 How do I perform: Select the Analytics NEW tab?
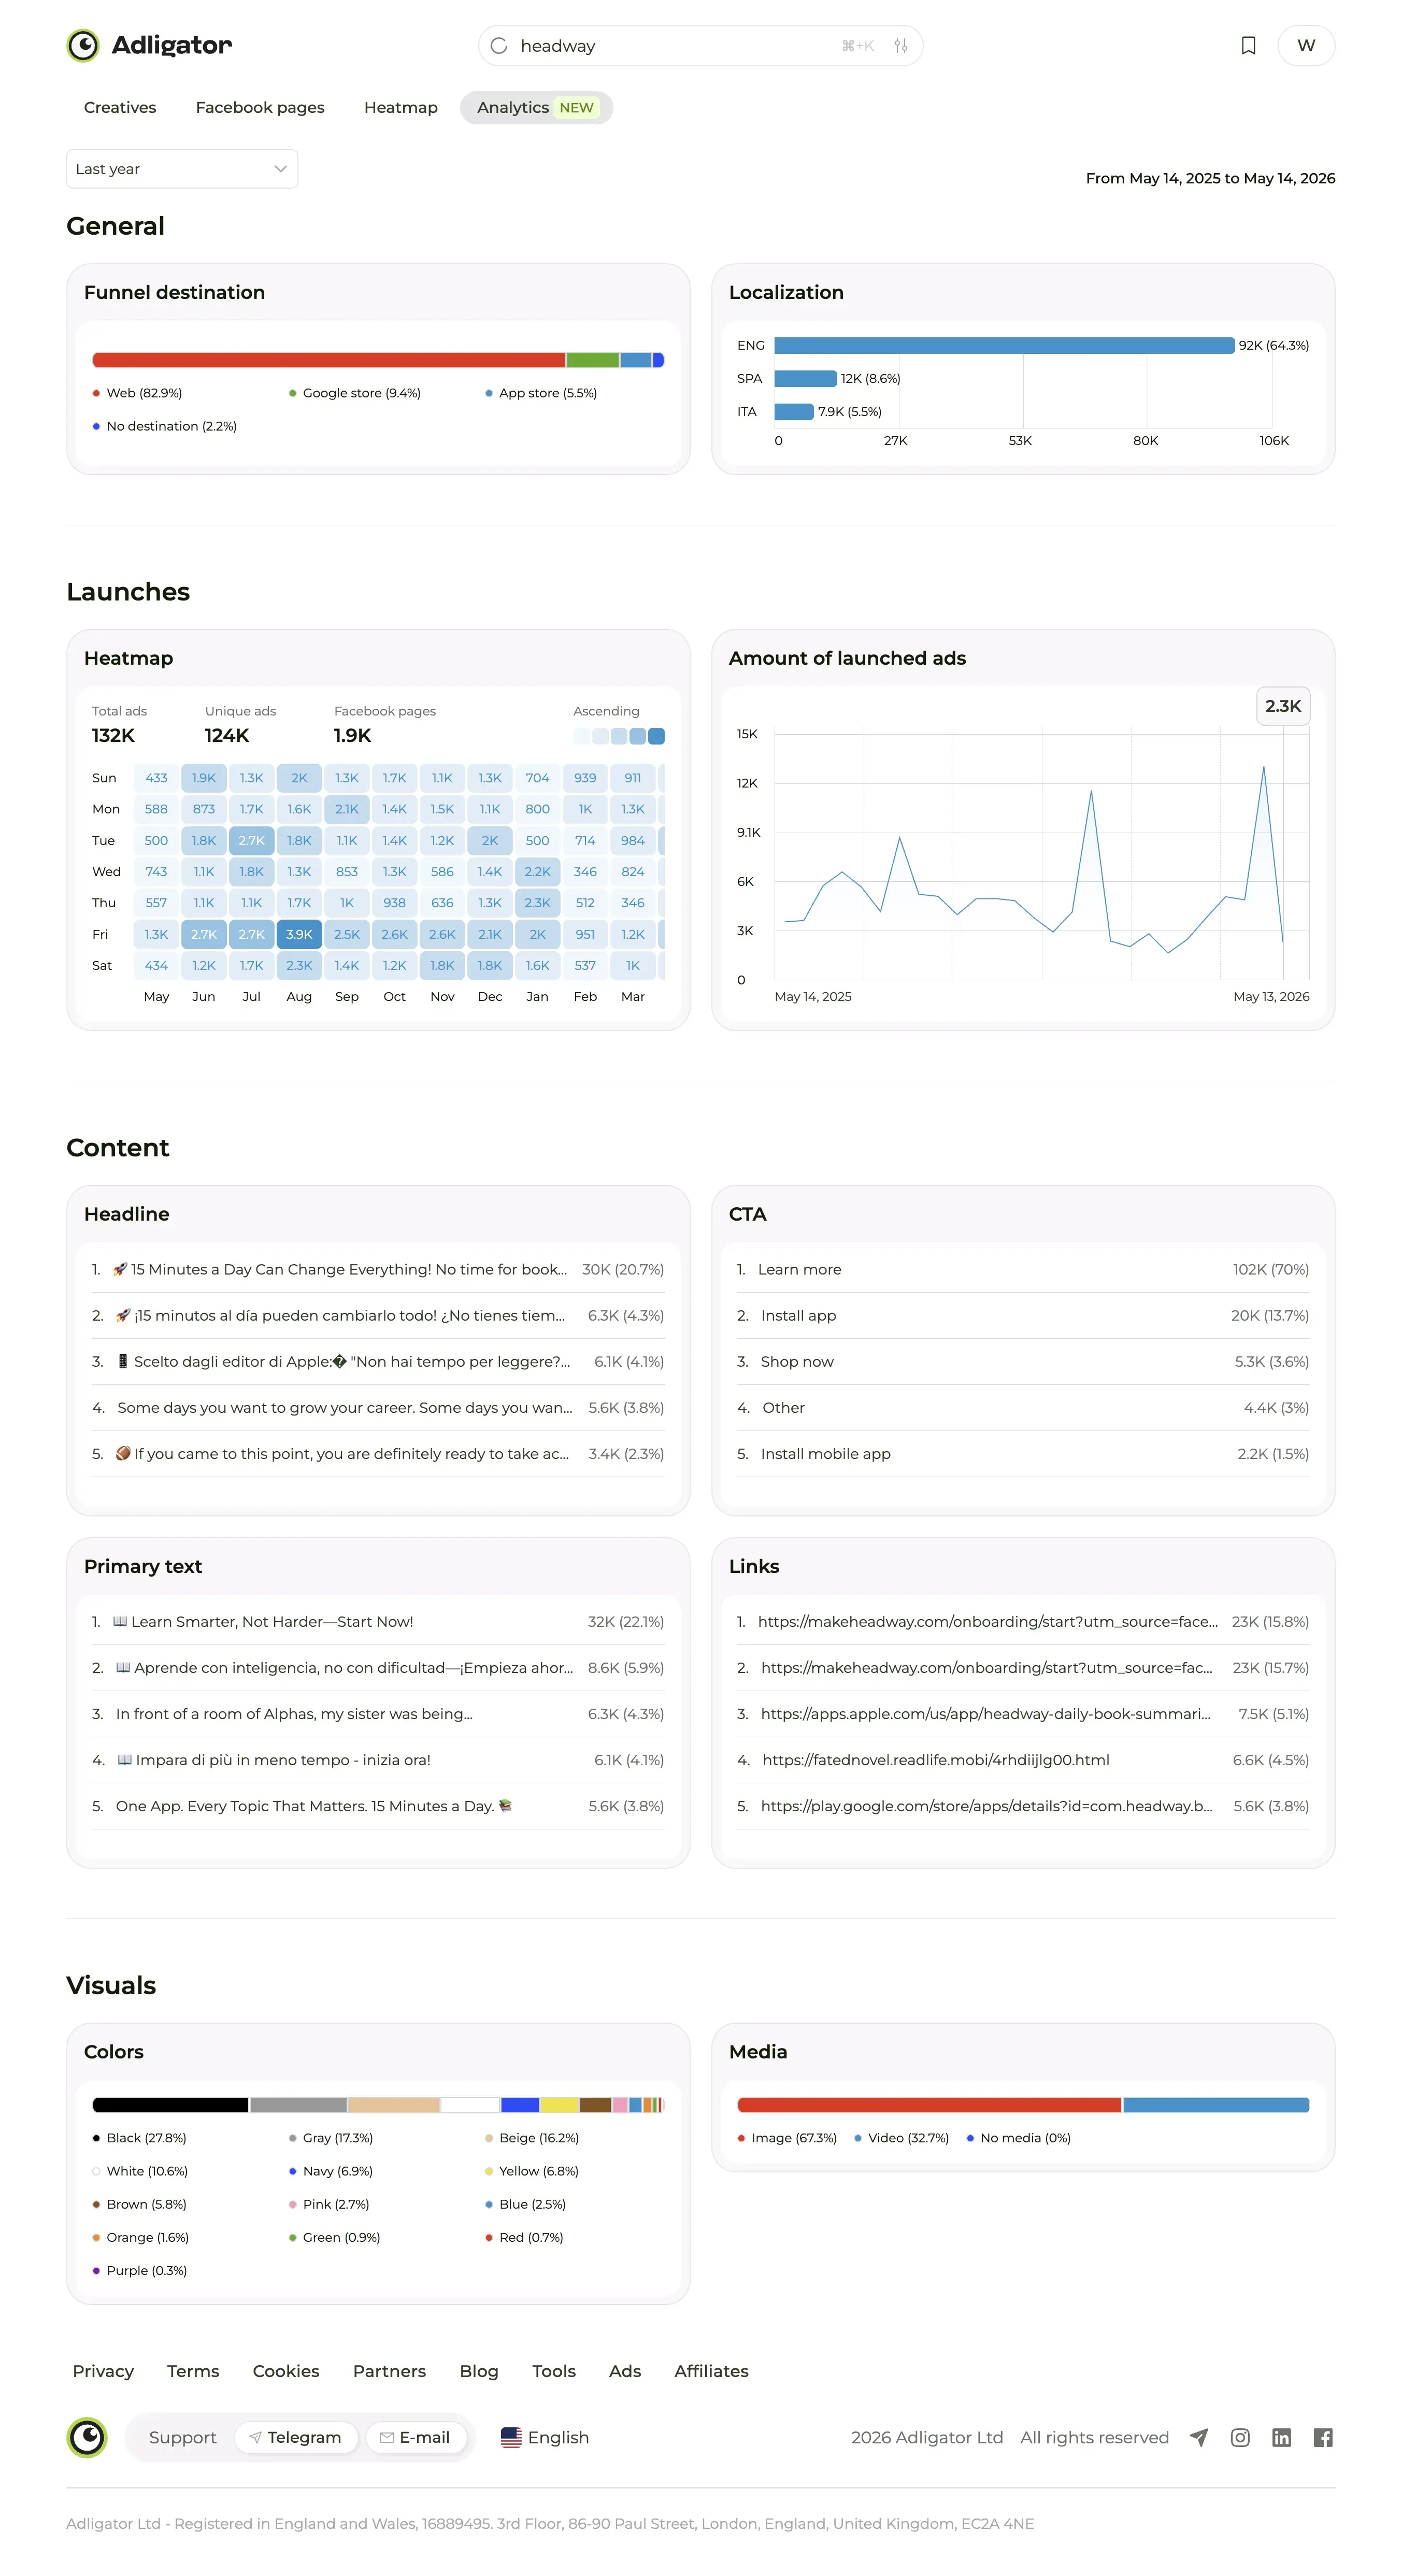[x=537, y=107]
